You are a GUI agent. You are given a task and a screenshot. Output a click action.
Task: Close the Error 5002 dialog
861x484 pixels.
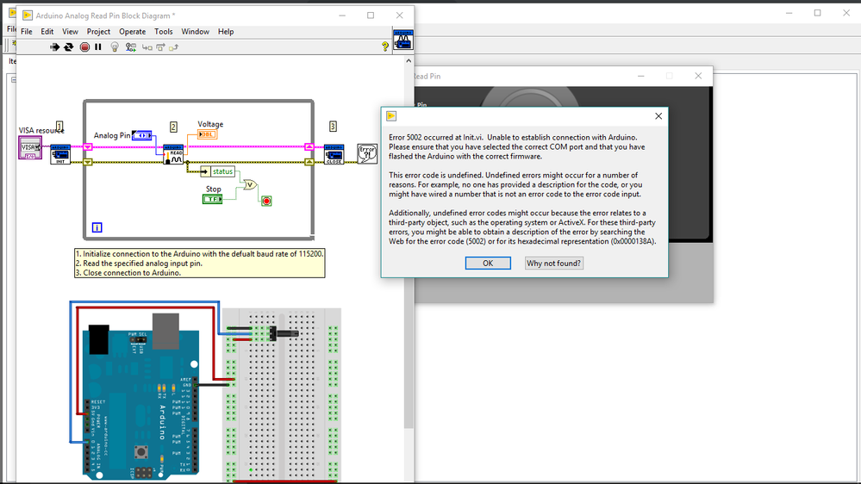[658, 115]
